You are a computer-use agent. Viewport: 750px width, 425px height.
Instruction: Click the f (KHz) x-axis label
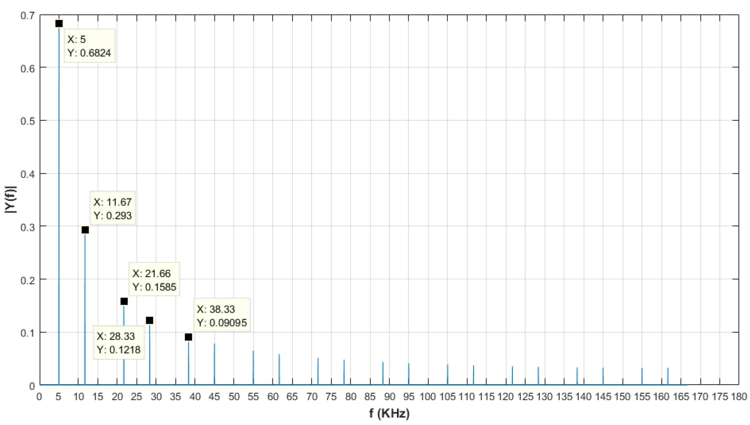(389, 414)
